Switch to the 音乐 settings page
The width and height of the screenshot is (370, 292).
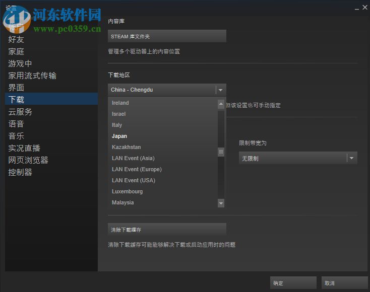(x=51, y=136)
